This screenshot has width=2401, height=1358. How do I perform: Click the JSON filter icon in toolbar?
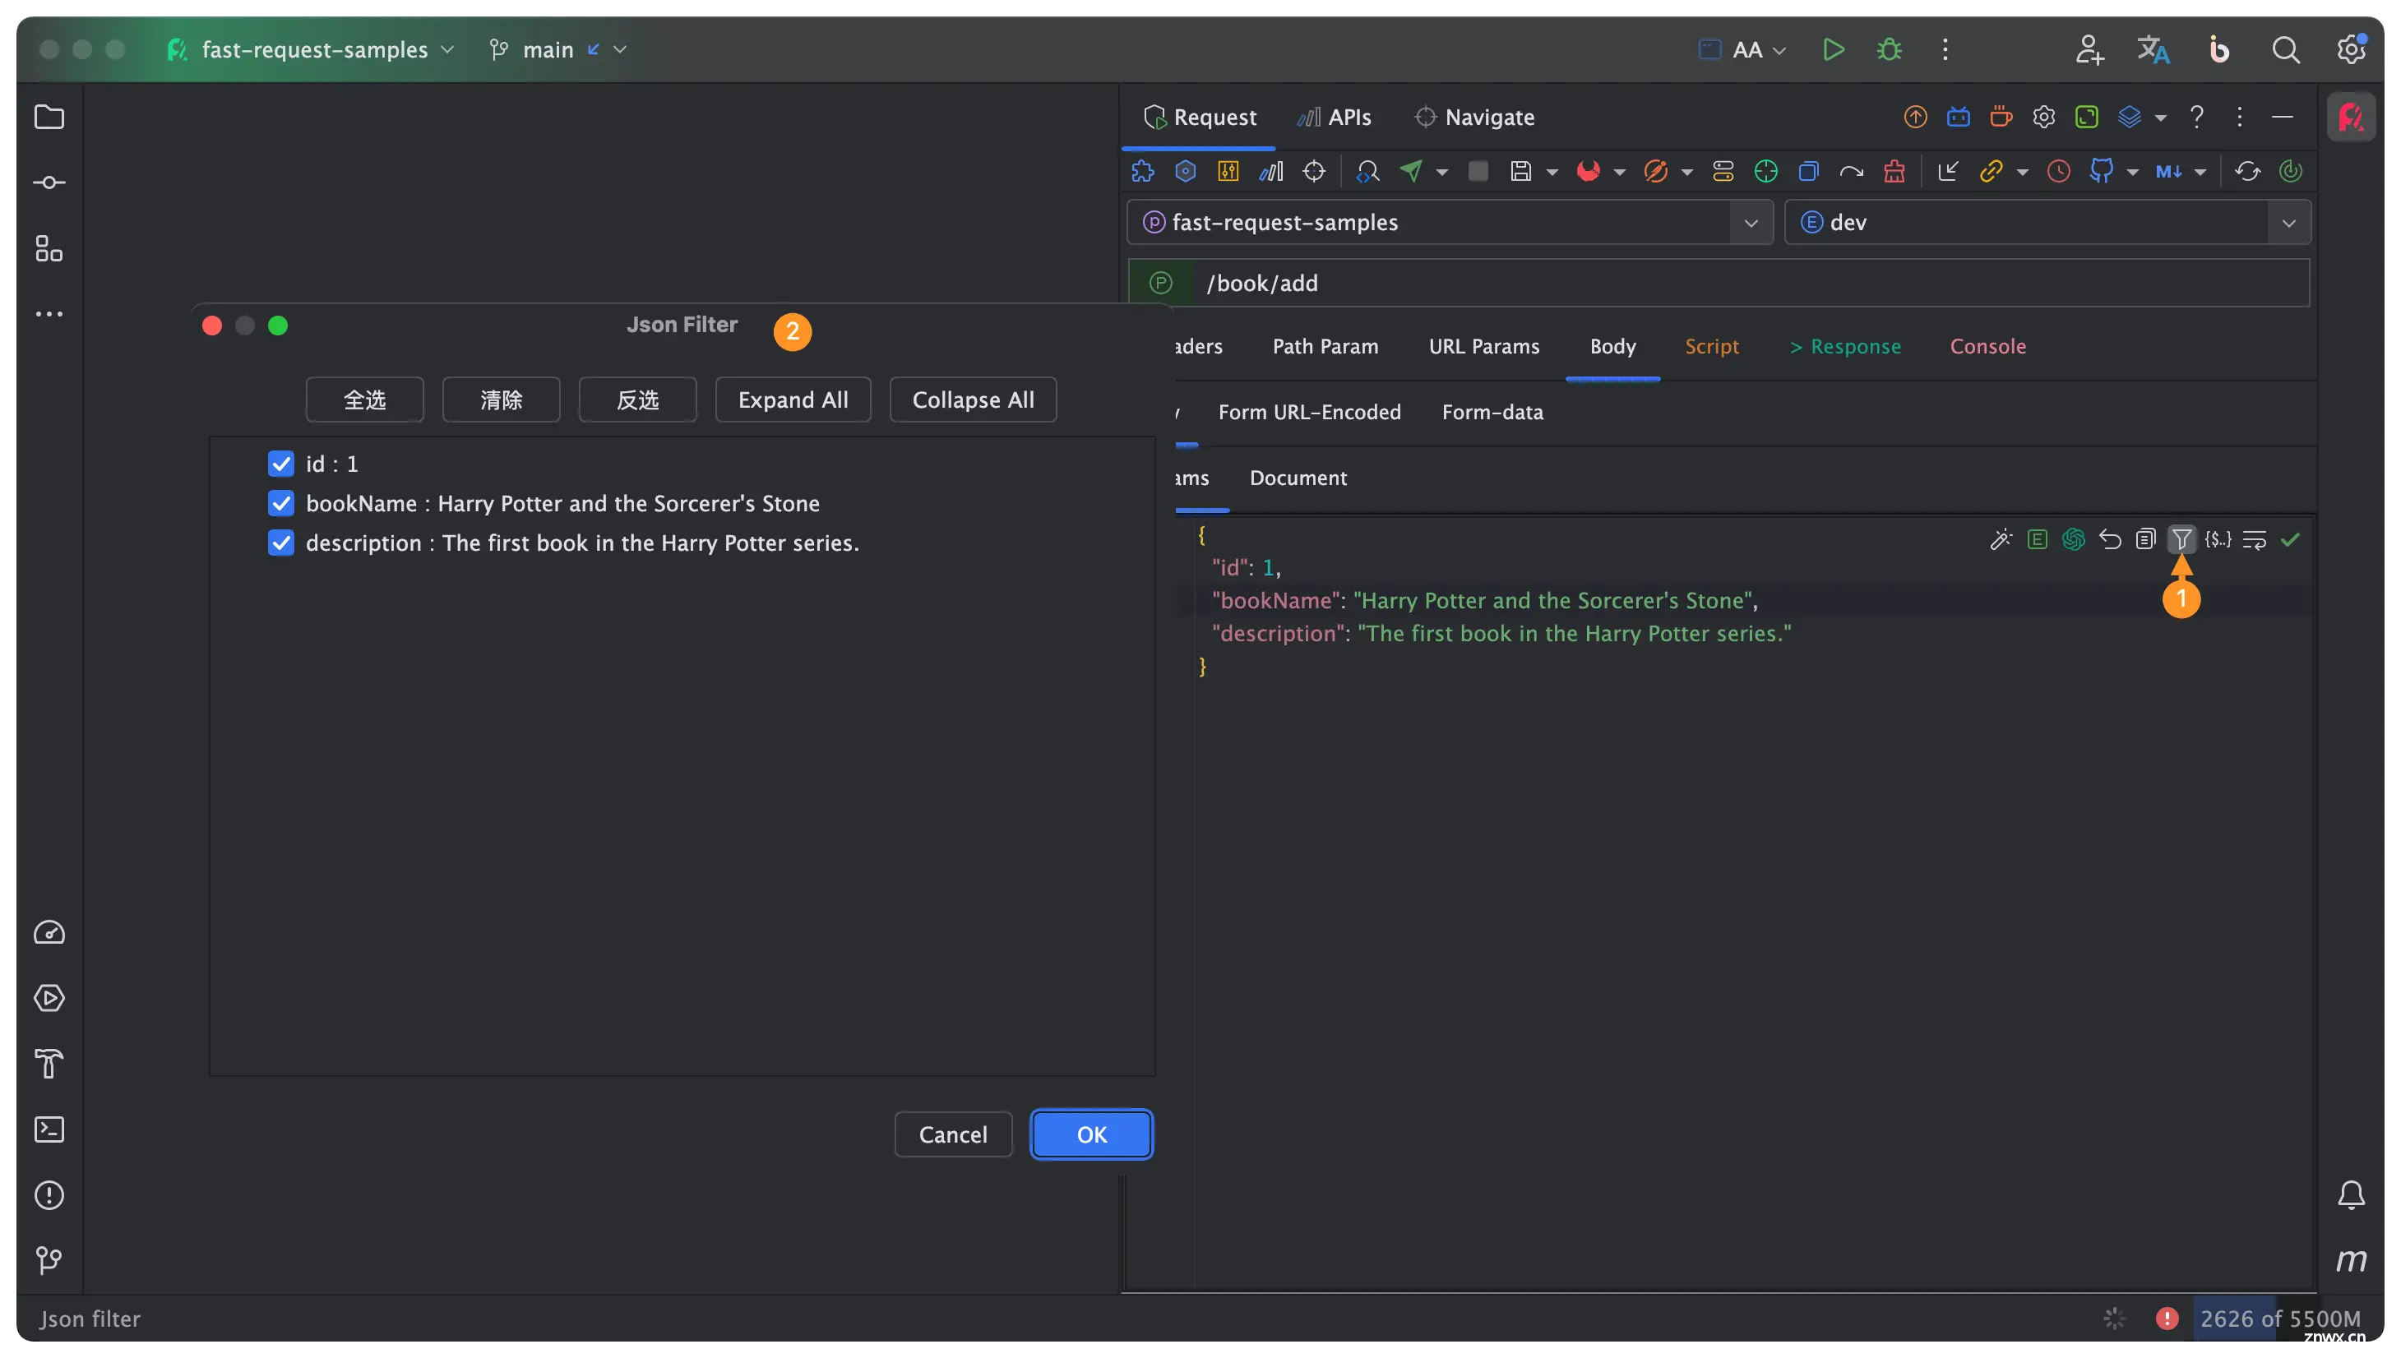(2181, 538)
